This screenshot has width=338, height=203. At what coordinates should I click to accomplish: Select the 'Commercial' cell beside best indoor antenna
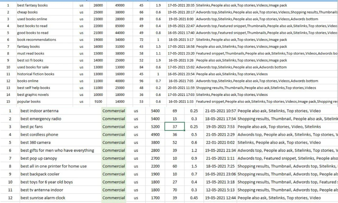[114, 111]
